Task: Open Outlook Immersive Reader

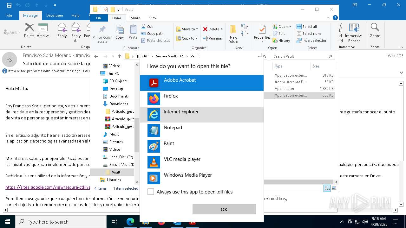Action: (354, 33)
